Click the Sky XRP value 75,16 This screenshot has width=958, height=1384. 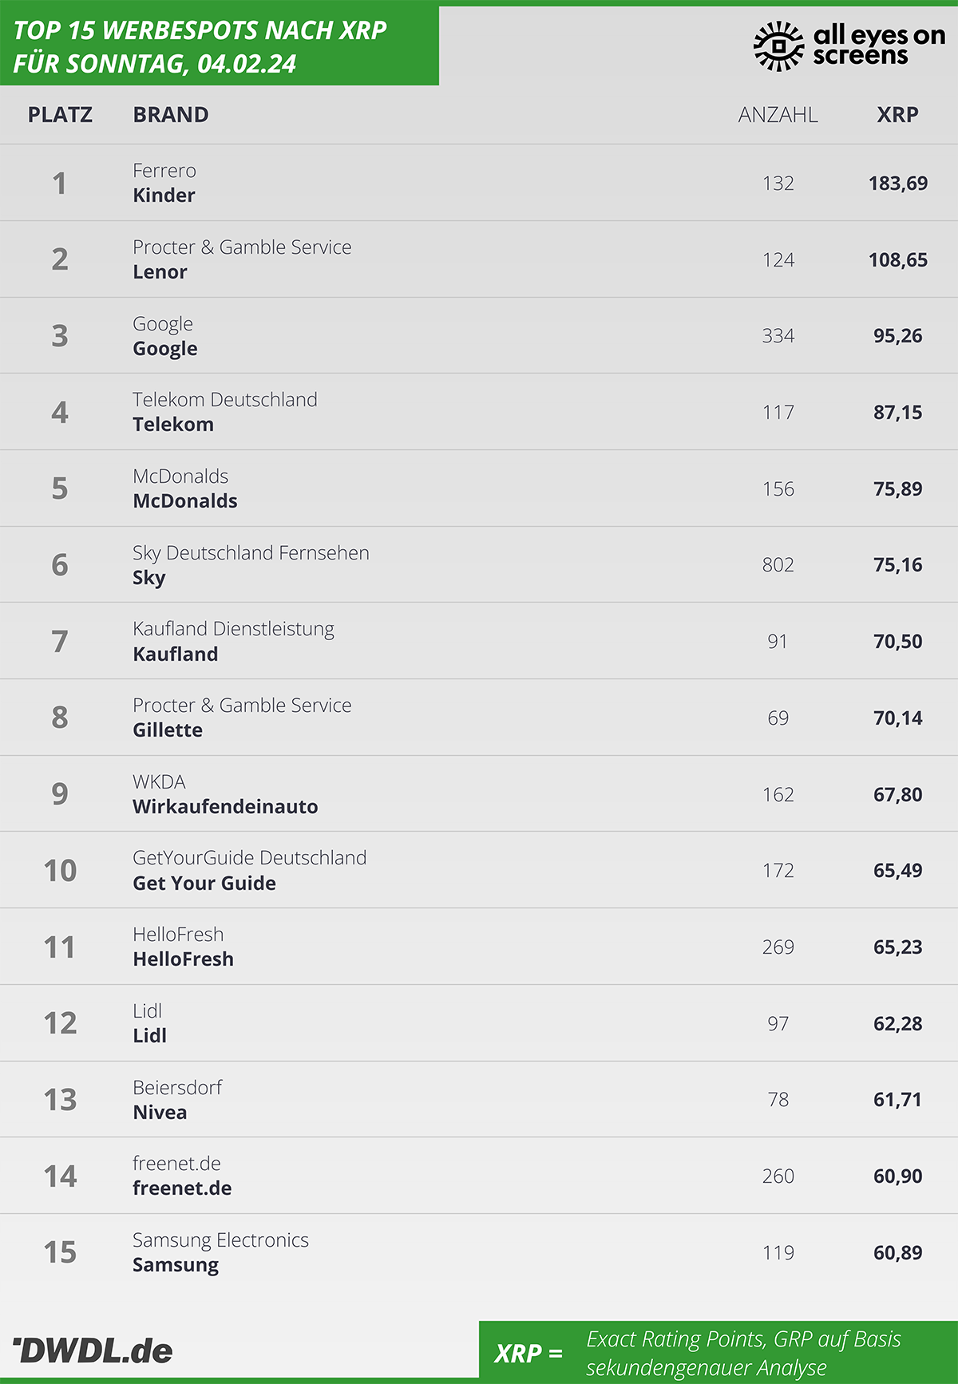(897, 565)
